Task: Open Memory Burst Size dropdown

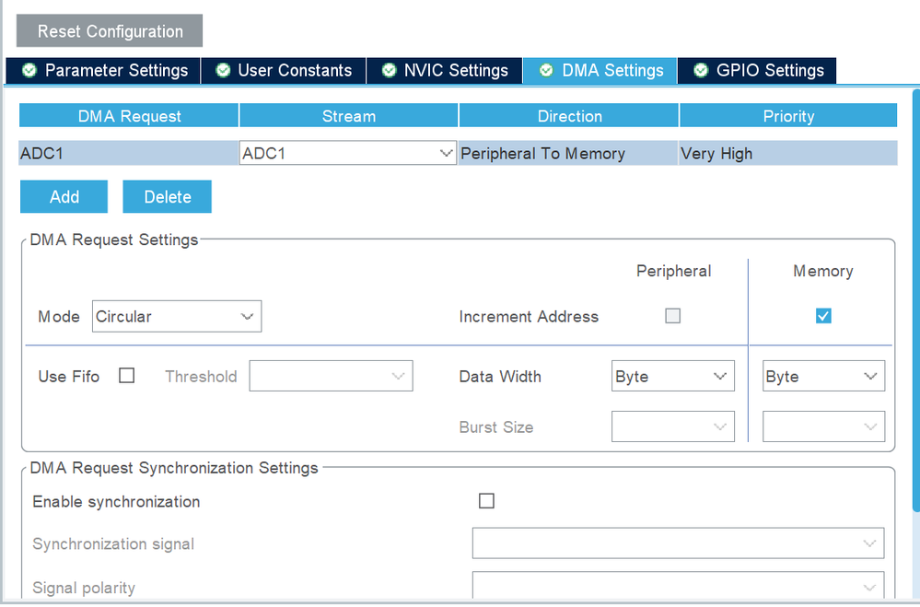Action: coord(824,426)
